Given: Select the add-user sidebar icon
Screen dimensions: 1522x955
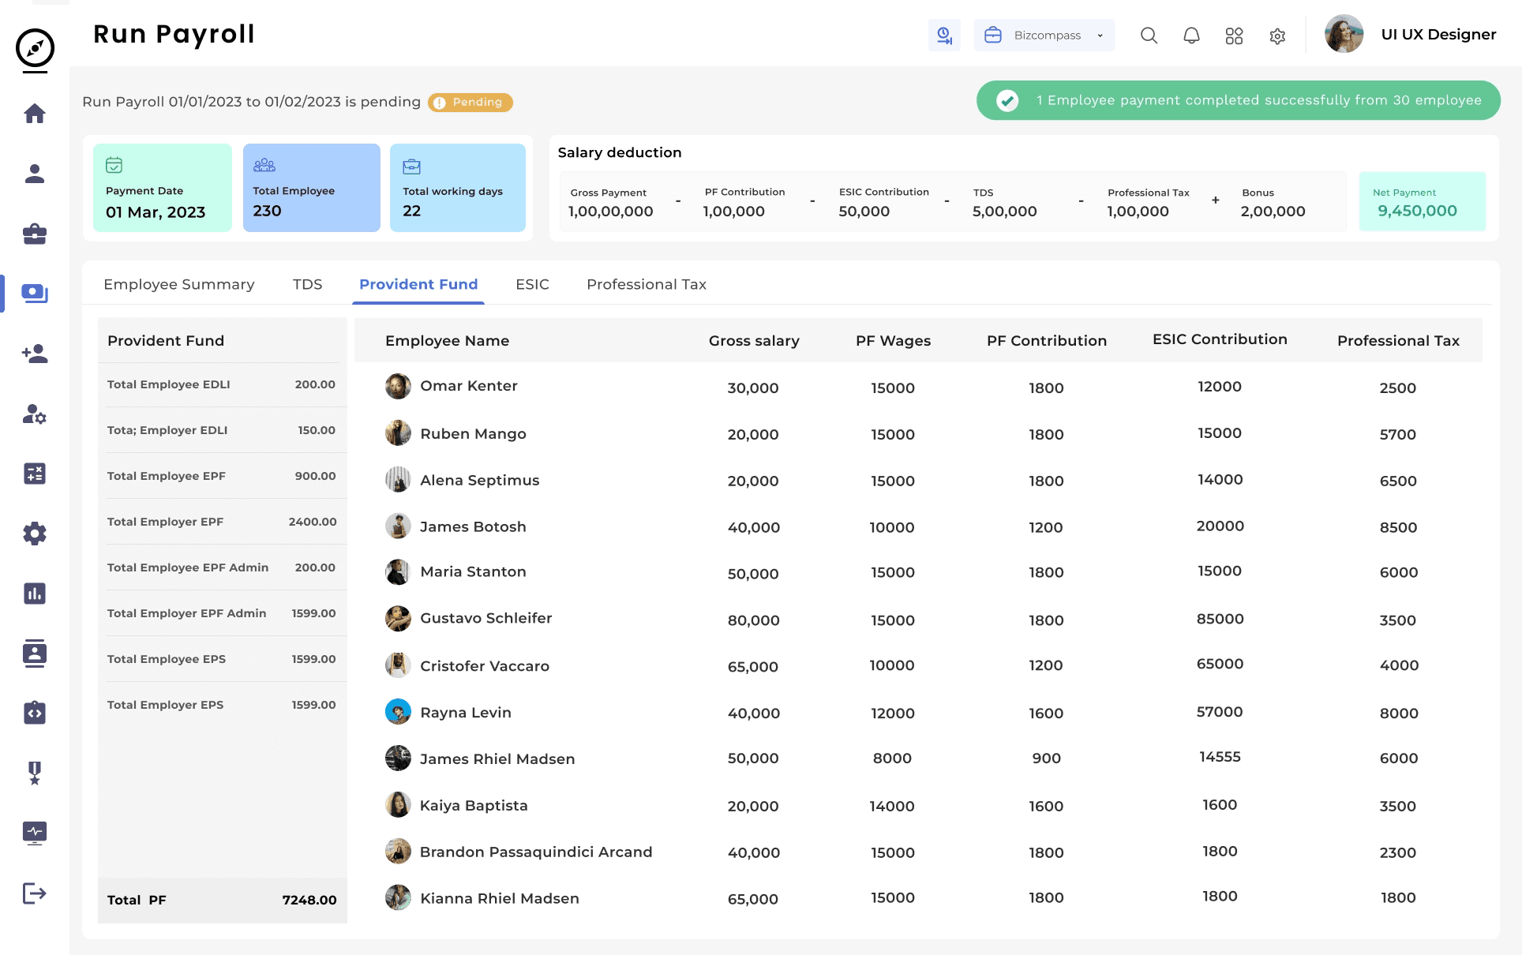Looking at the screenshot, I should 35,354.
